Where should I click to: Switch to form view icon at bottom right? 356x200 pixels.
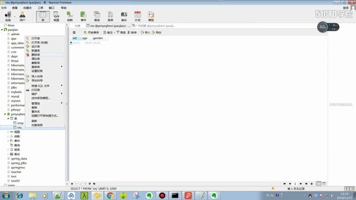click(x=324, y=184)
